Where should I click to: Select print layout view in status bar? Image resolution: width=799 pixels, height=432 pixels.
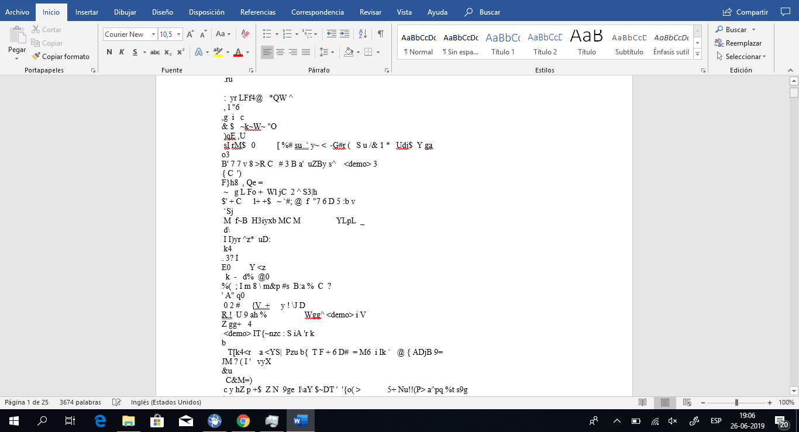[665, 402]
